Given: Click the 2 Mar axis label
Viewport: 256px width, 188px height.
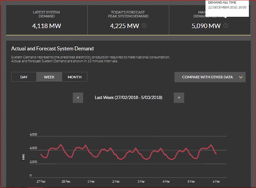Looking at the screenshot, I should coord(116,181).
